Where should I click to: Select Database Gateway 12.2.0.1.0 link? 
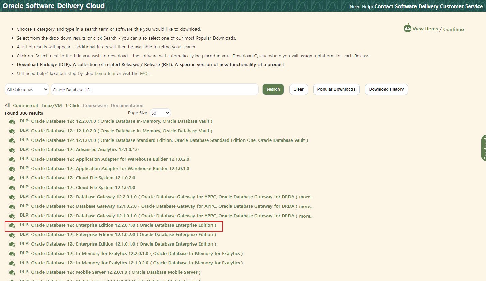point(164,197)
